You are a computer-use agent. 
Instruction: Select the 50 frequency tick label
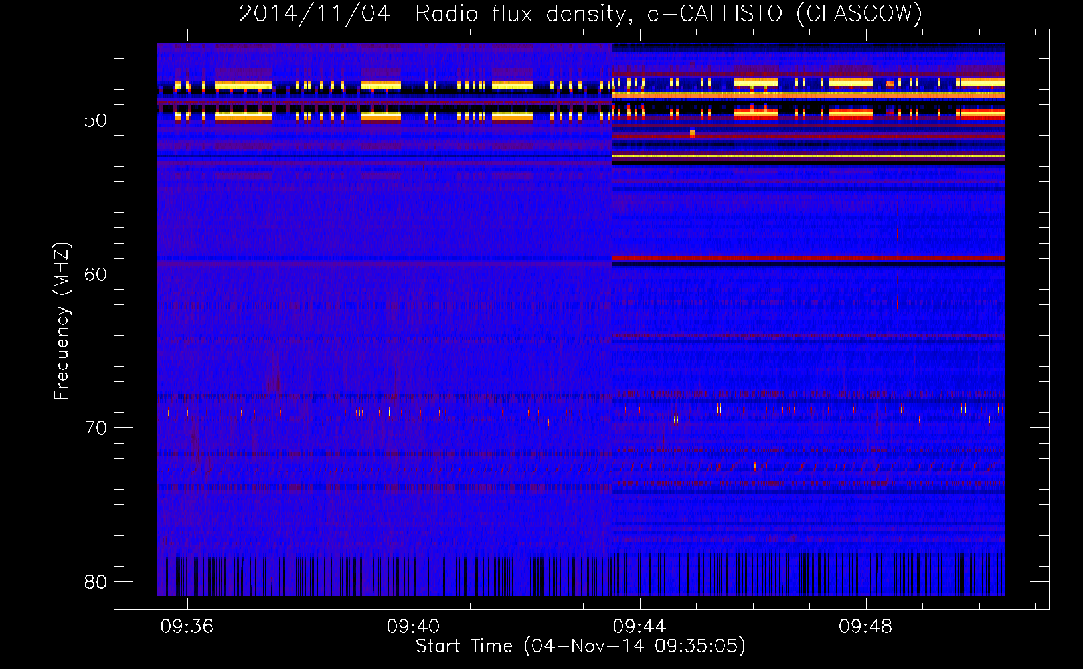click(x=96, y=120)
